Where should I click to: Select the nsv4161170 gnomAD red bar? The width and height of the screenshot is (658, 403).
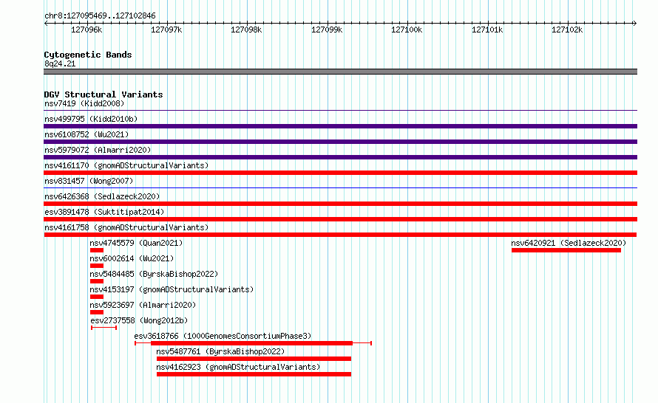[x=340, y=173]
